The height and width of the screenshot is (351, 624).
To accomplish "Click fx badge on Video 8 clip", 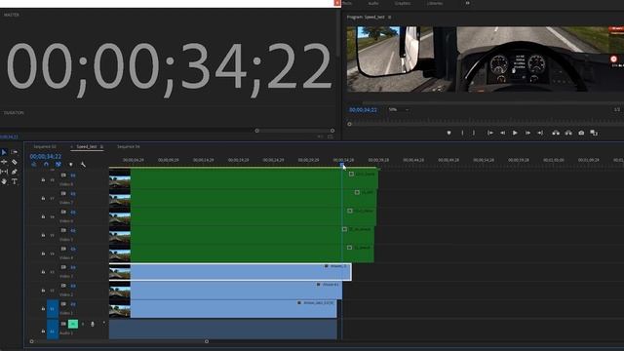I will click(351, 174).
